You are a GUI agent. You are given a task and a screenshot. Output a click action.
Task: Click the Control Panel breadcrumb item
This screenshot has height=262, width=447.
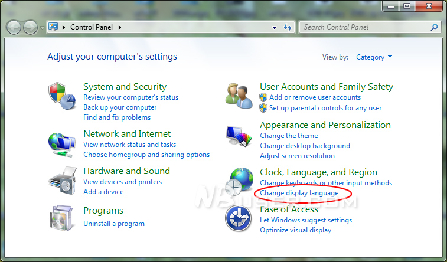92,27
